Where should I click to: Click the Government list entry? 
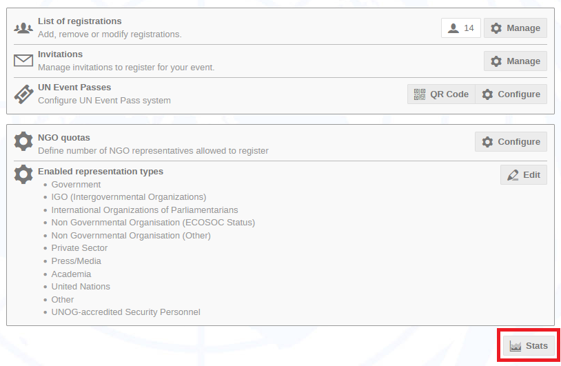click(x=76, y=185)
